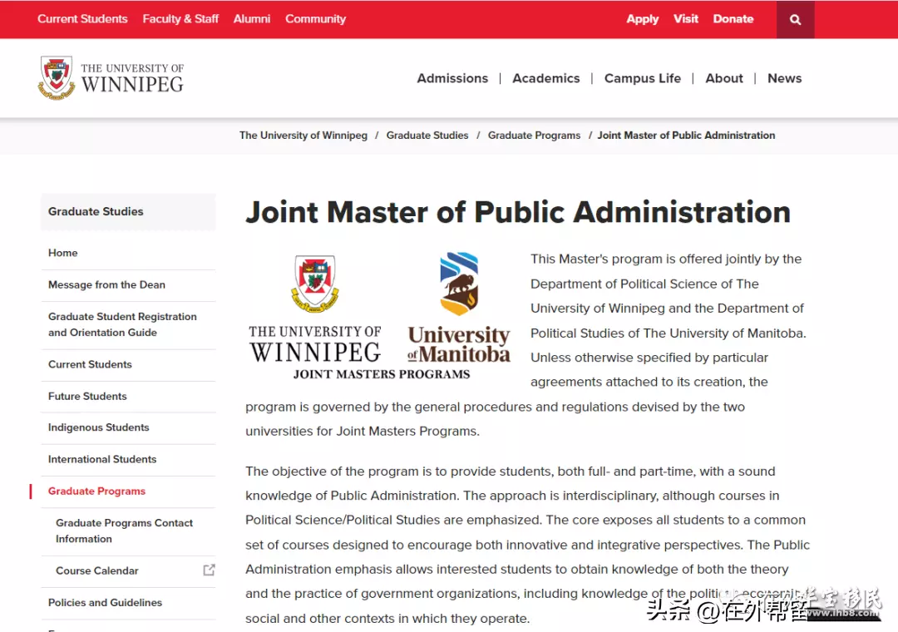
Task: Click Joint Master of Public Administration breadcrumb
Action: 686,136
